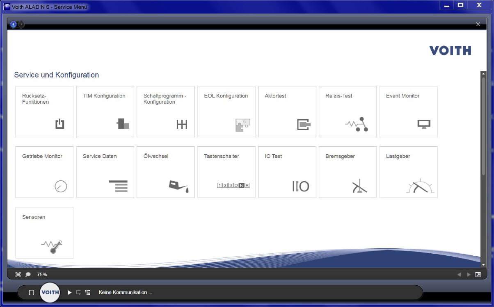This screenshot has height=307, width=494.
Task: Launch the Aktortest tile
Action: 287,111
